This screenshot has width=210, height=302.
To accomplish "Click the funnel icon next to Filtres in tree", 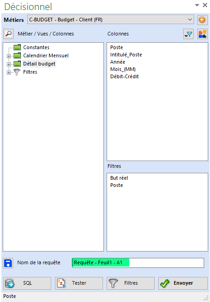I will 17,72.
